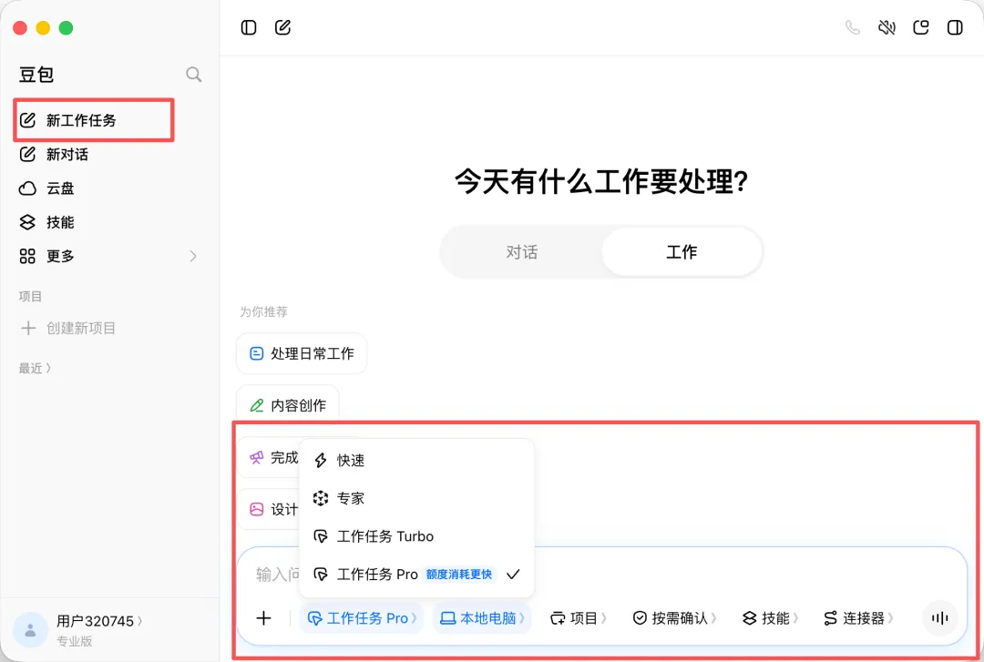
Task: Click the 专家 mode icon
Action: [x=321, y=498]
